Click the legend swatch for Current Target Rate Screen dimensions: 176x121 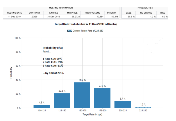(70, 31)
